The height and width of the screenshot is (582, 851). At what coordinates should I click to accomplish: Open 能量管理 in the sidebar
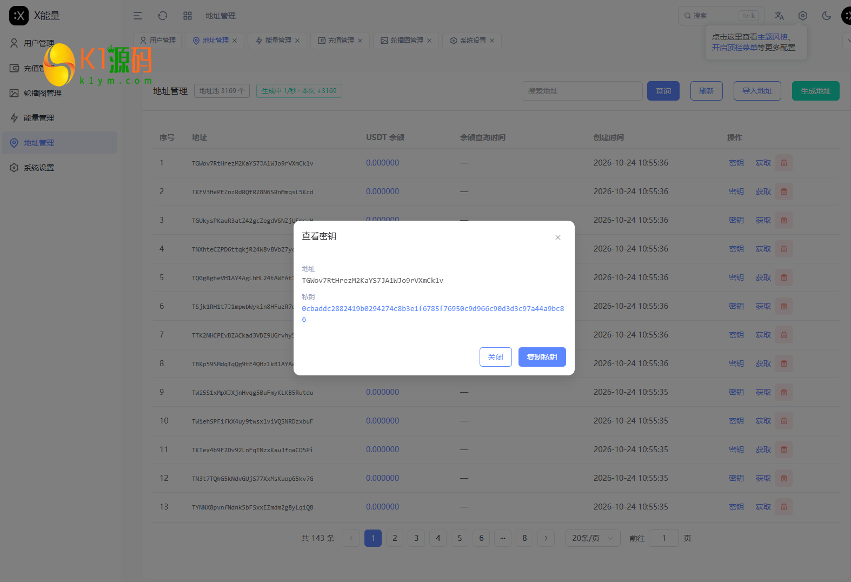[59, 118]
